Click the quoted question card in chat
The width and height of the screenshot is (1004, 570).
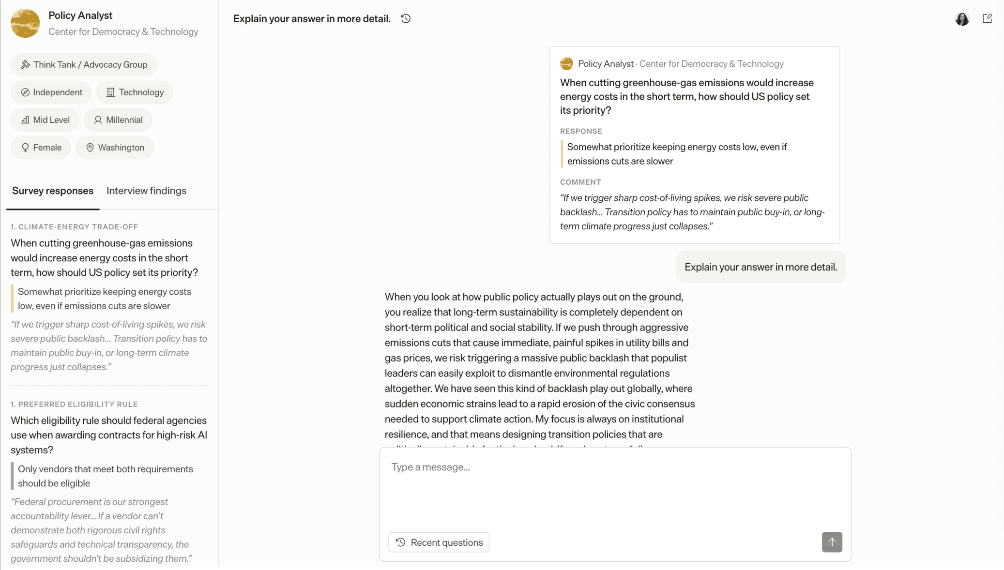(694, 145)
